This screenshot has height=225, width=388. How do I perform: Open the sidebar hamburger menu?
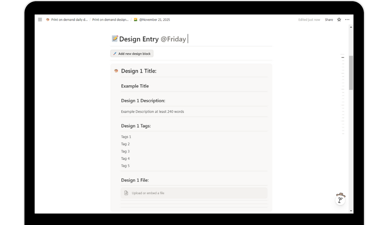click(x=40, y=20)
